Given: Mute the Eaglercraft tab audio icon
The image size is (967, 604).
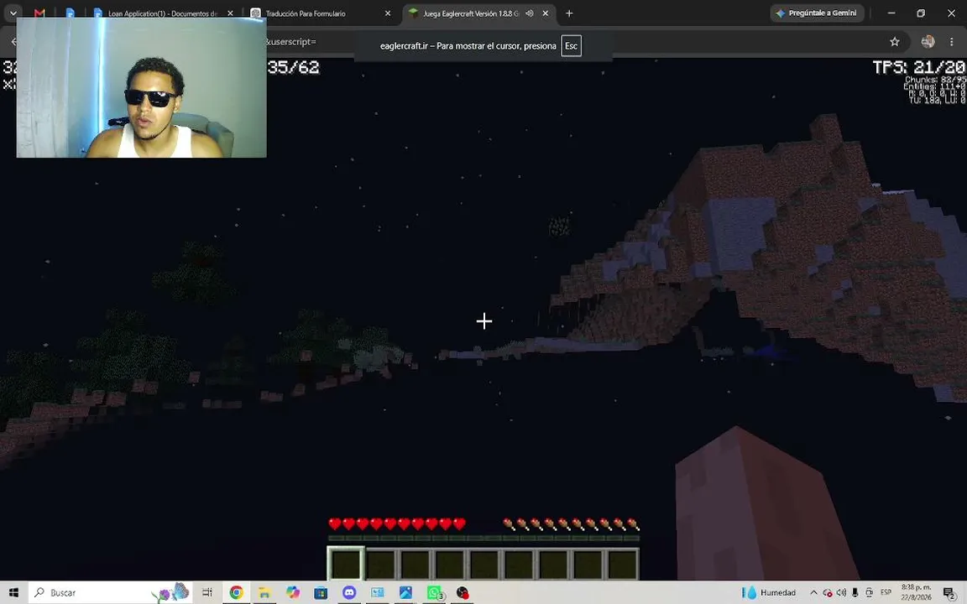Looking at the screenshot, I should [x=529, y=13].
